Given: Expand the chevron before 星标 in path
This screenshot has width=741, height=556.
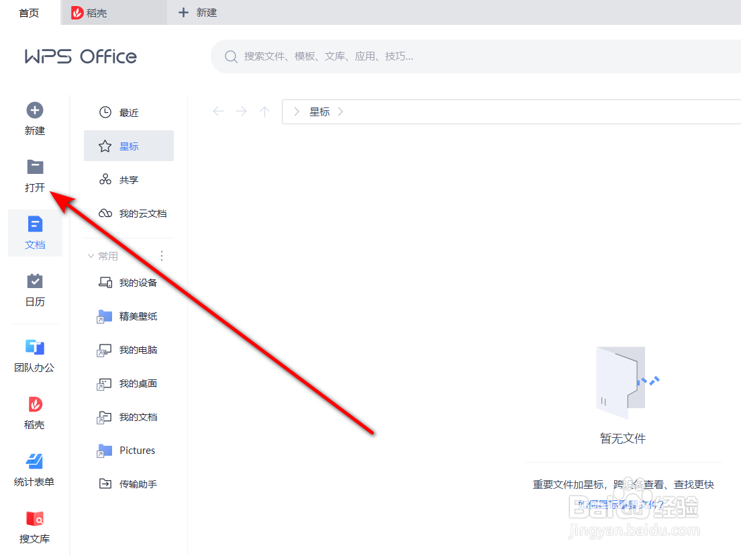Looking at the screenshot, I should (296, 111).
